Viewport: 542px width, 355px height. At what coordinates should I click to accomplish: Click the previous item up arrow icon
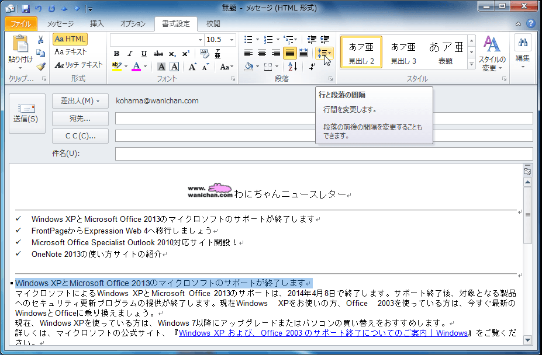64,9
